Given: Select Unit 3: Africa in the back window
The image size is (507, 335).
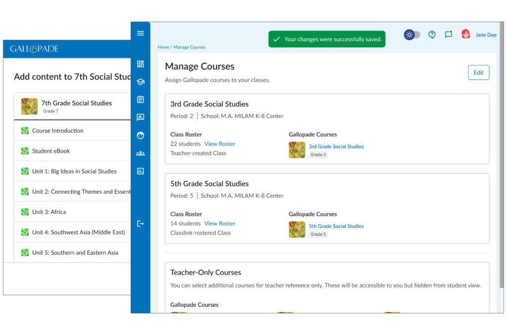Looking at the screenshot, I should click(x=72, y=212).
